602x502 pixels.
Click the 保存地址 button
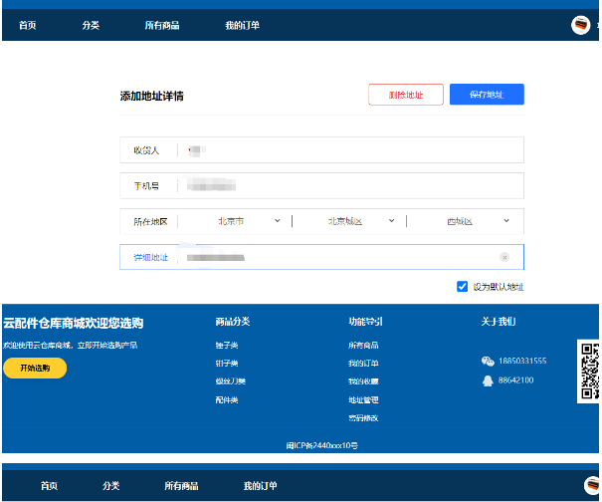[x=487, y=95]
